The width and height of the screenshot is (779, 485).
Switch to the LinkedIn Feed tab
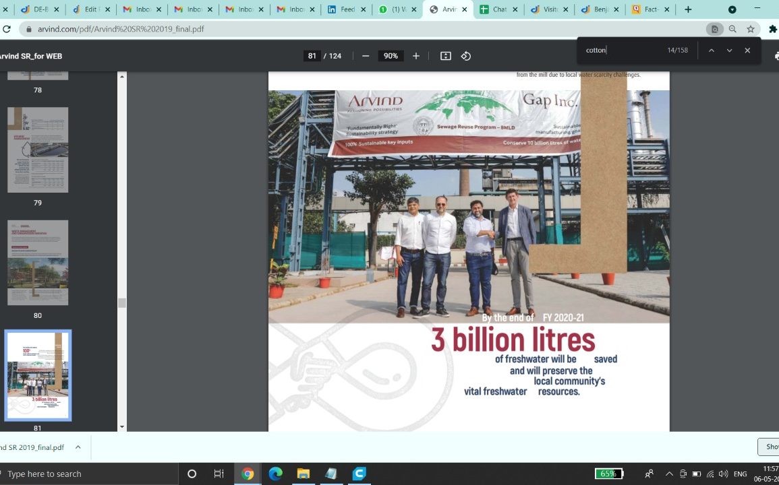coord(347,9)
